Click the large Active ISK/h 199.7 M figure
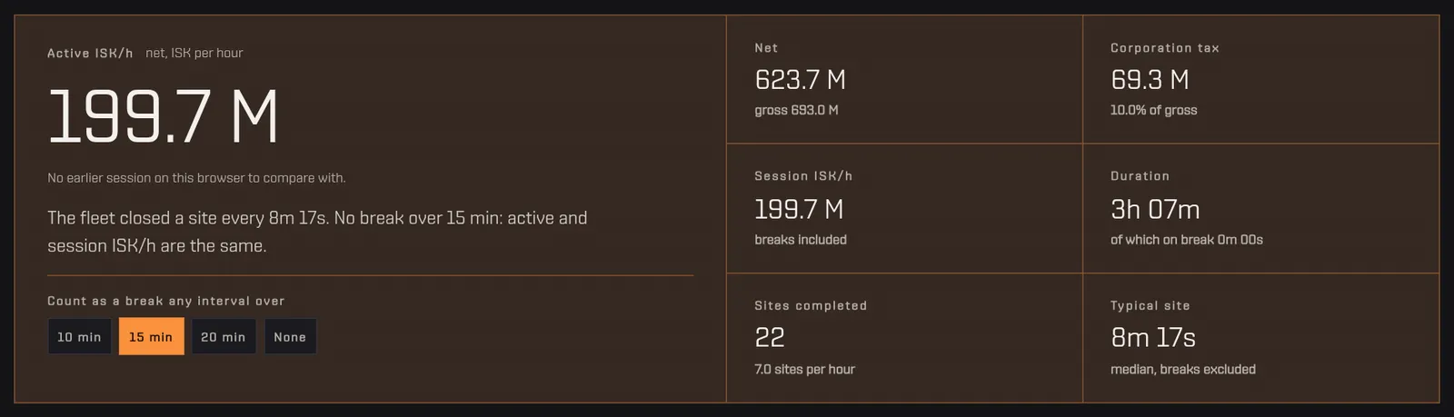The height and width of the screenshot is (417, 1454). [x=163, y=116]
